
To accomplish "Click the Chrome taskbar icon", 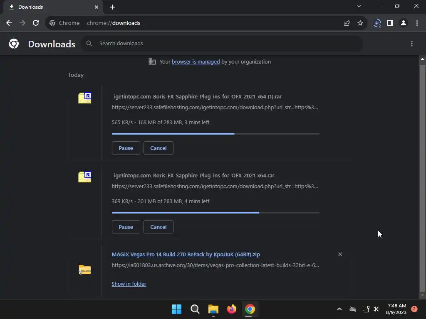I will coord(250,309).
